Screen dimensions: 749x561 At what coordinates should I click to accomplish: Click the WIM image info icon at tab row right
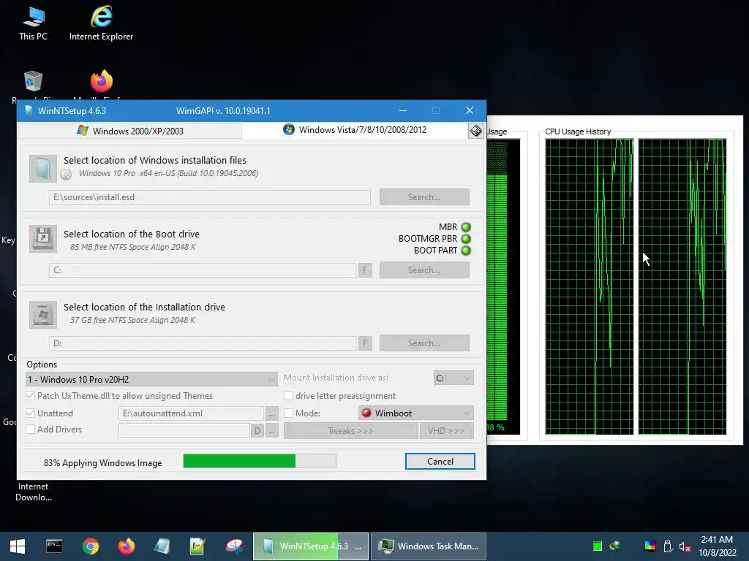pyautogui.click(x=475, y=131)
